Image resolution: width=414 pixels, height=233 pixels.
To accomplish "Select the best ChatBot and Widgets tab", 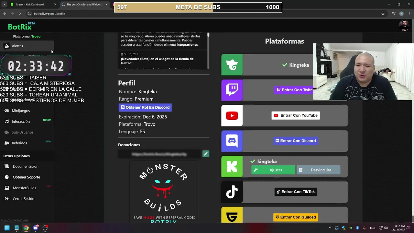I will pyautogui.click(x=84, y=5).
